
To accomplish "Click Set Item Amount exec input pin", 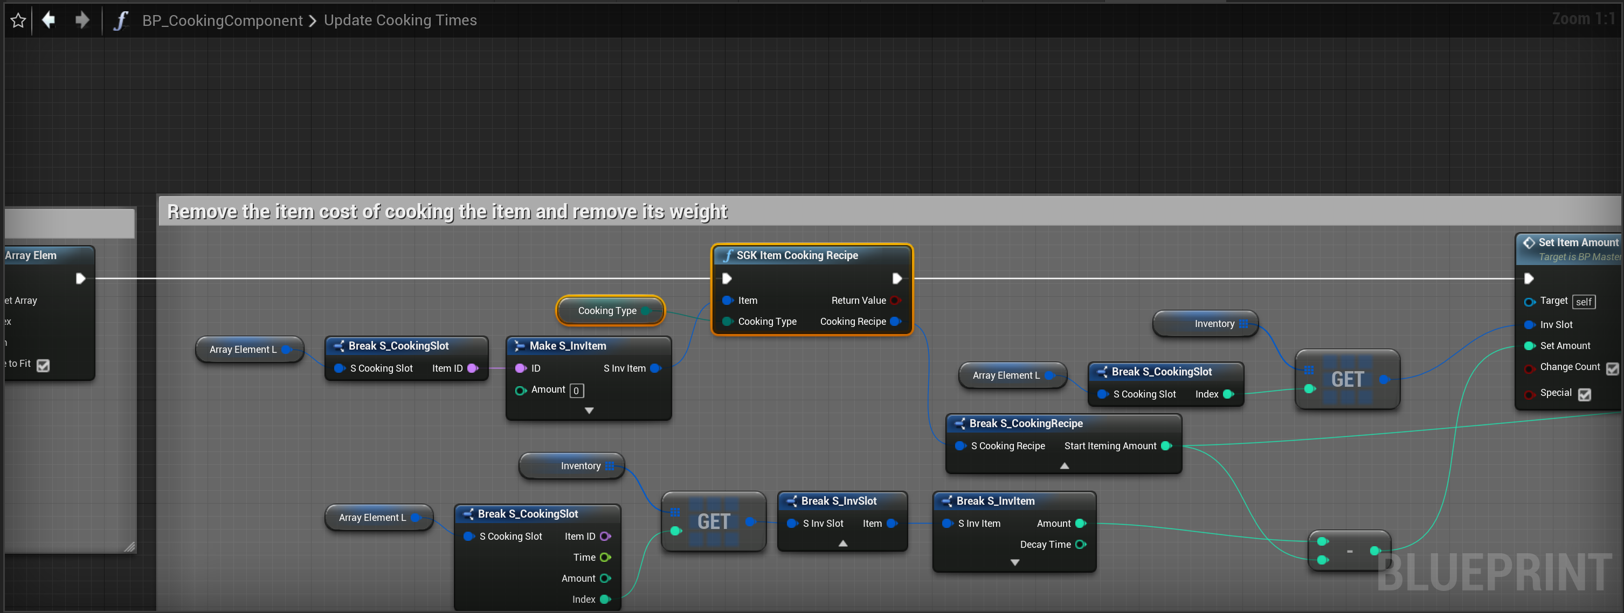I will click(x=1529, y=278).
